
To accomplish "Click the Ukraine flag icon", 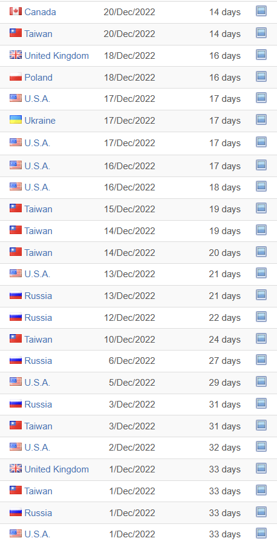I will [x=16, y=120].
